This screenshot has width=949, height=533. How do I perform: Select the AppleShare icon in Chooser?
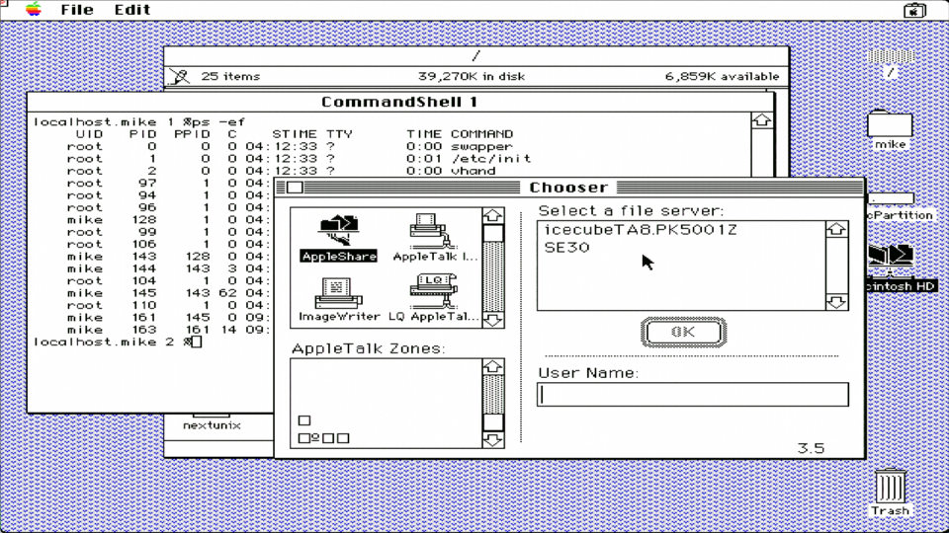(x=339, y=239)
